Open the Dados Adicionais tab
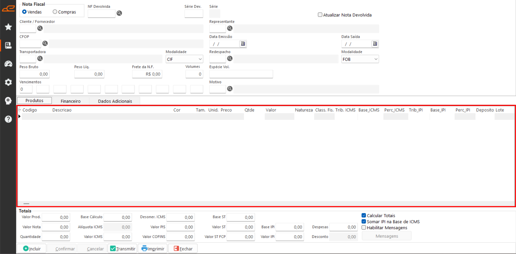Image resolution: width=516 pixels, height=254 pixels. pyautogui.click(x=115, y=101)
